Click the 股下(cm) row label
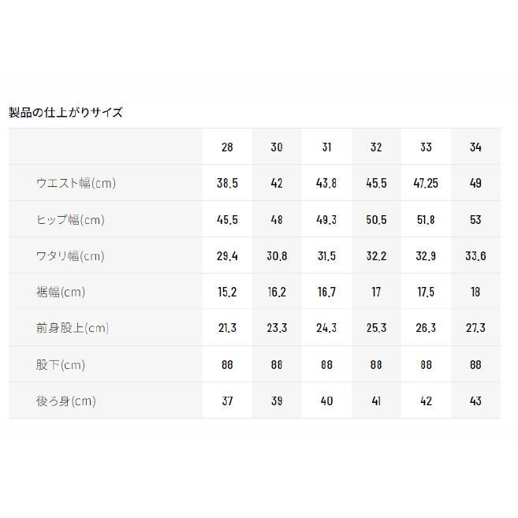This screenshot has width=518, height=518. 61,365
